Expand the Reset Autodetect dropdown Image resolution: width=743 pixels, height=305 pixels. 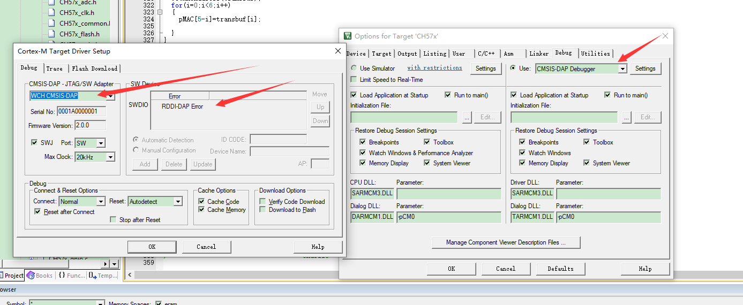pos(178,202)
